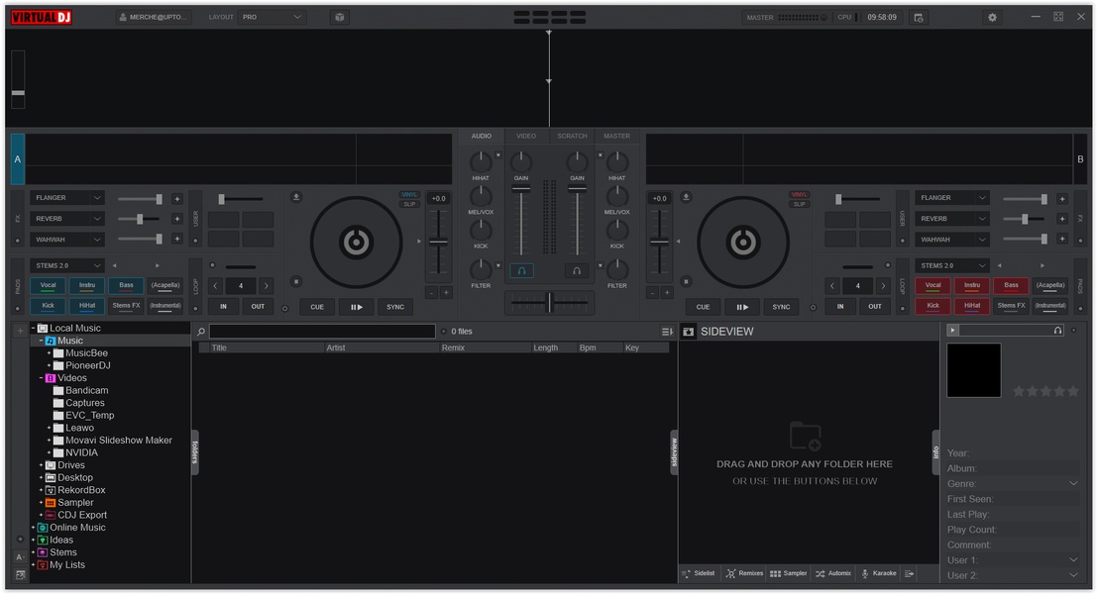Show Remixes in the Sideview panel

[x=744, y=573]
